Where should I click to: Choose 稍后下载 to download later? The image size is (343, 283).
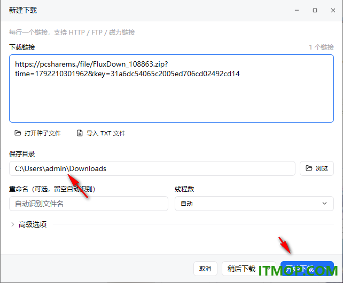click(x=241, y=269)
